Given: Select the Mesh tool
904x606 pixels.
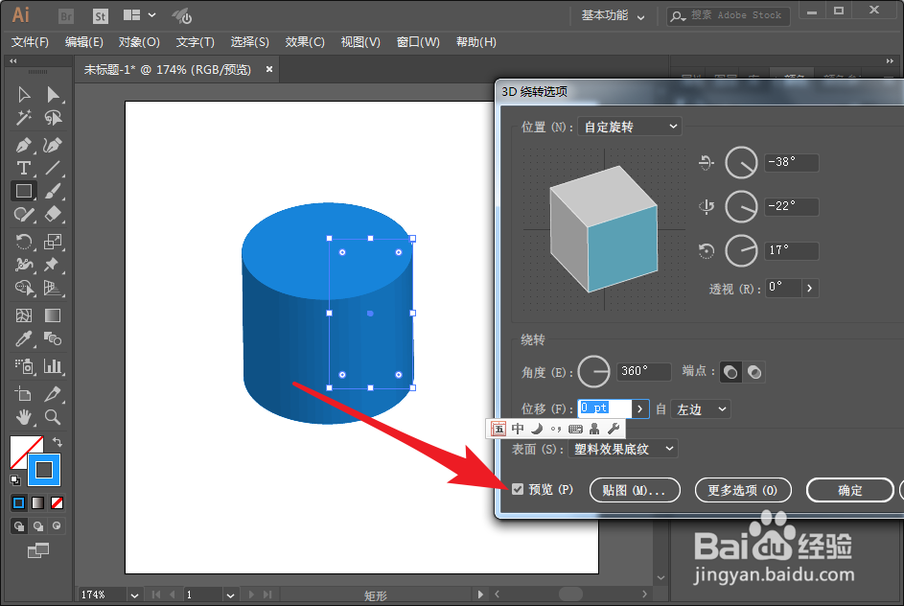Looking at the screenshot, I should pyautogui.click(x=24, y=315).
